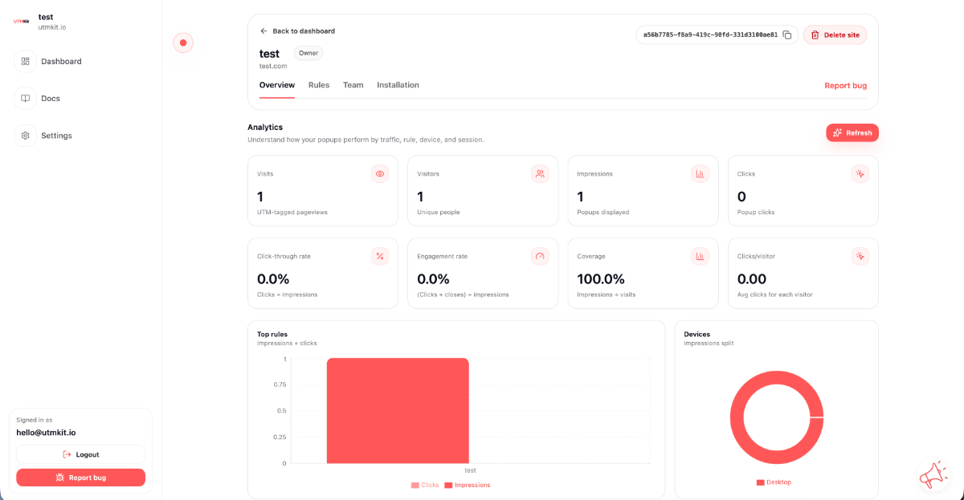Click the cursor icon on the Clicks card
This screenshot has height=500, width=964.
860,173
